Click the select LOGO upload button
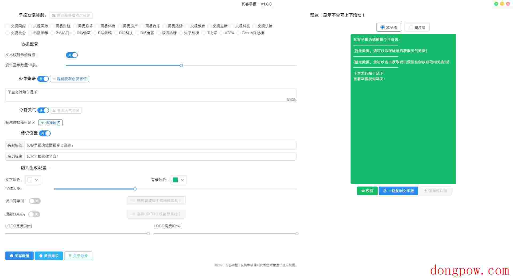 156,214
